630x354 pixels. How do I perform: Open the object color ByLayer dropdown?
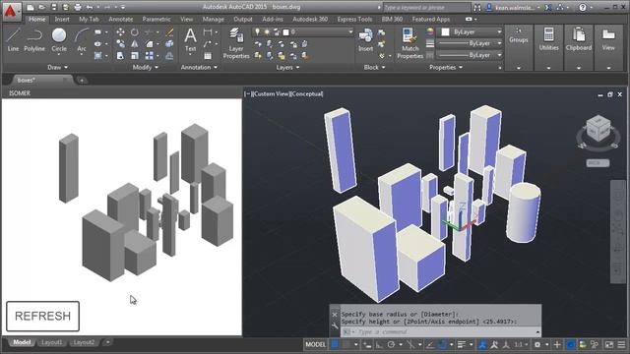click(x=471, y=31)
